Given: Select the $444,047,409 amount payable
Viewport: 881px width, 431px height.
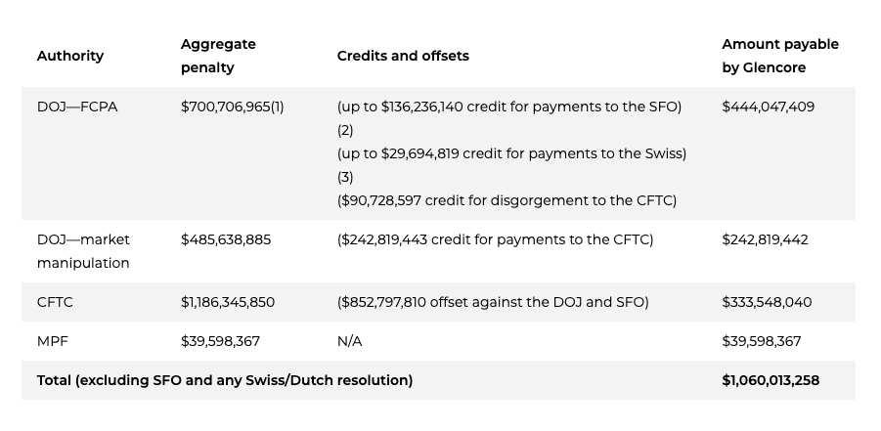Looking at the screenshot, I should tap(768, 107).
